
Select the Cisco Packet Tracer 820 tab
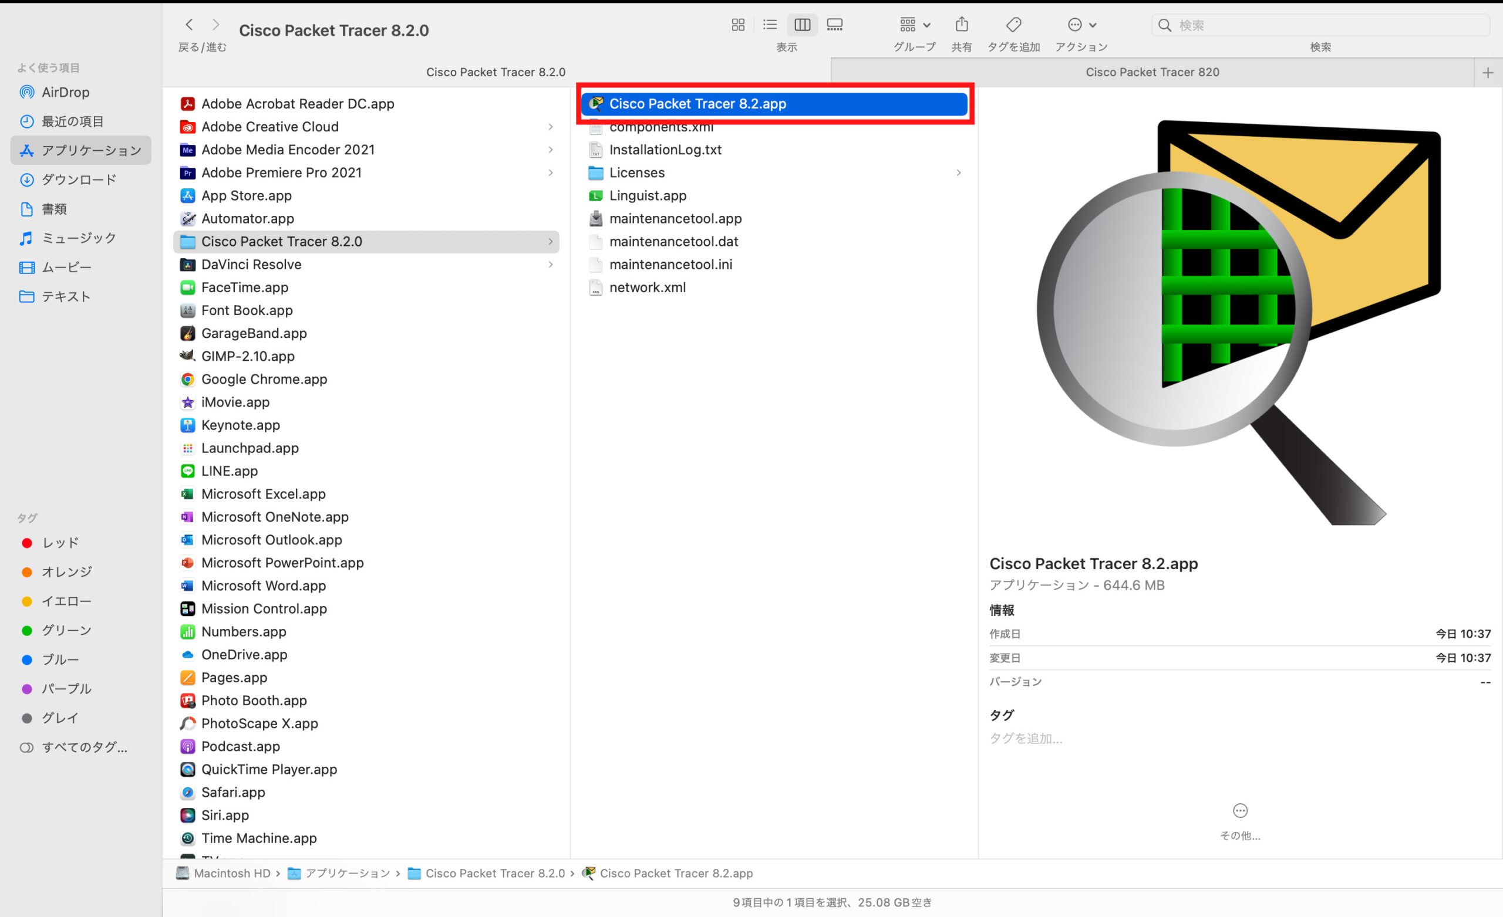tap(1152, 72)
